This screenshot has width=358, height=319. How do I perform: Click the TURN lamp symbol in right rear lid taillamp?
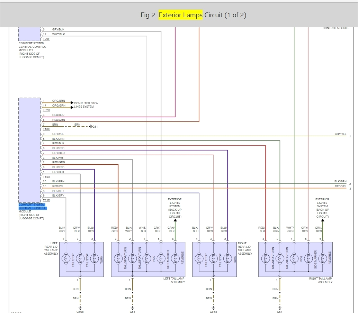tap(227, 258)
